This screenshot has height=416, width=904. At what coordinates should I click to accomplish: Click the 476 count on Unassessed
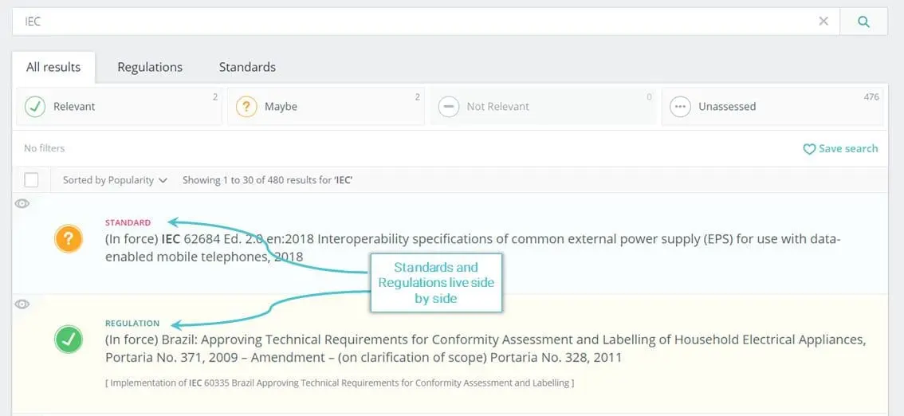[871, 96]
